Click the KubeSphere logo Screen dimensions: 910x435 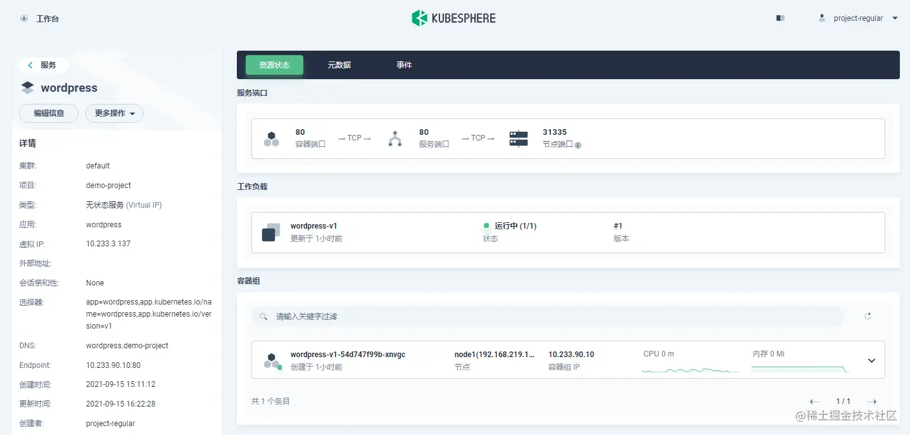tap(454, 18)
